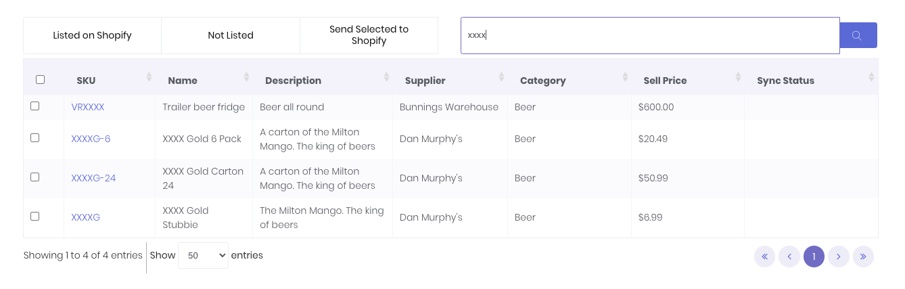The width and height of the screenshot is (905, 289).
Task: Sort table by SKU column arrows
Action: pos(149,77)
